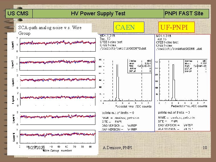Click the 'A.Denisov, PNPI' footer text
Viewport: 216px width, 162px height.
tap(117, 148)
